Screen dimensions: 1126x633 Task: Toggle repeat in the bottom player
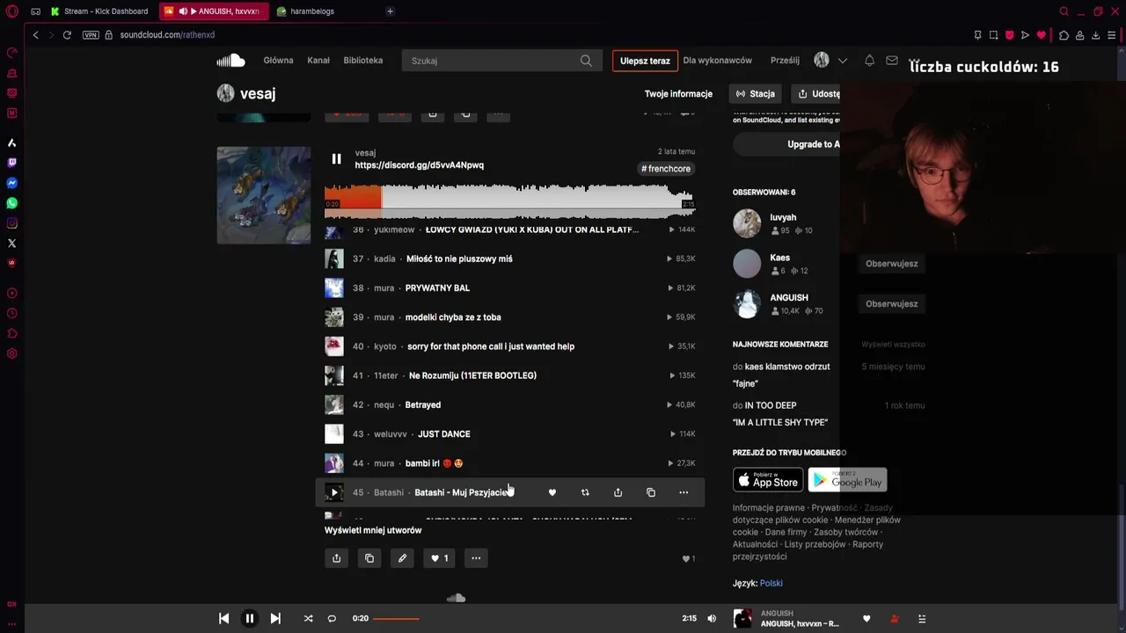pos(332,618)
